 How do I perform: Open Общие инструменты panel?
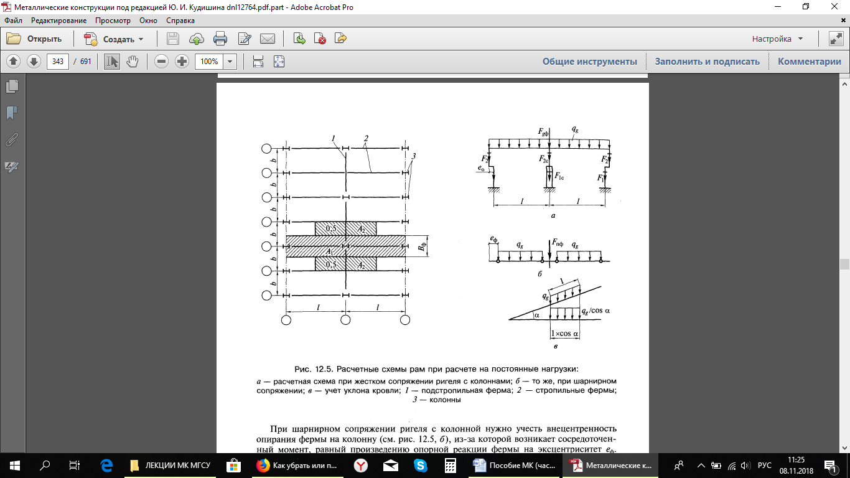click(590, 62)
